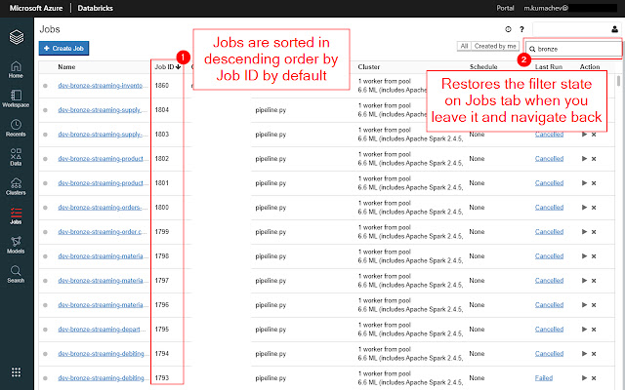The height and width of the screenshot is (390, 625).
Task: Select the All jobs filter toggle
Action: click(x=464, y=46)
